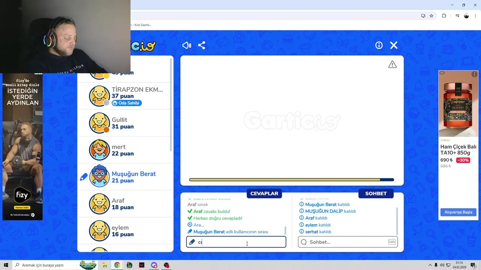
Task: Select TİRAPZON EKM... player avatar
Action: (x=99, y=96)
